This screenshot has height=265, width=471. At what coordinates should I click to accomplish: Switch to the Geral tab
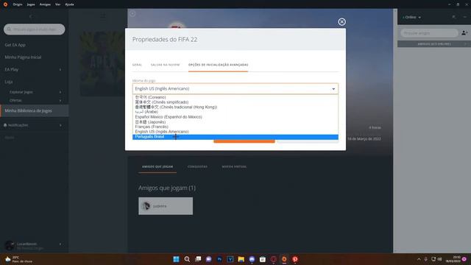137,65
